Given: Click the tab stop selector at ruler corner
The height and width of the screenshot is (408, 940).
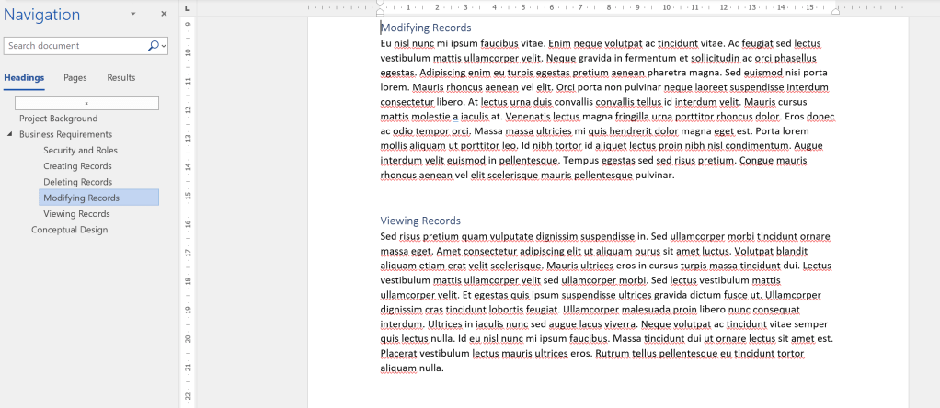Looking at the screenshot, I should (x=188, y=7).
